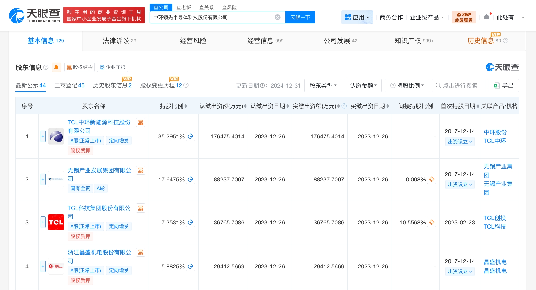The height and width of the screenshot is (290, 536).
Task: Open equity structure icon for TCL中环新能源
Action: pyautogui.click(x=141, y=122)
